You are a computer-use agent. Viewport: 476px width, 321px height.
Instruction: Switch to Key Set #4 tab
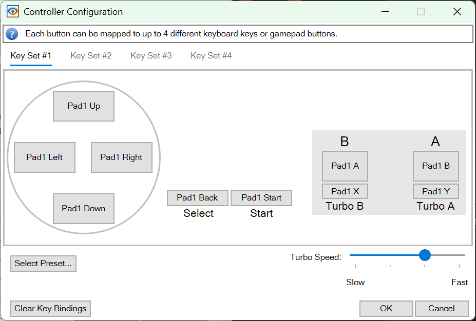coord(211,55)
